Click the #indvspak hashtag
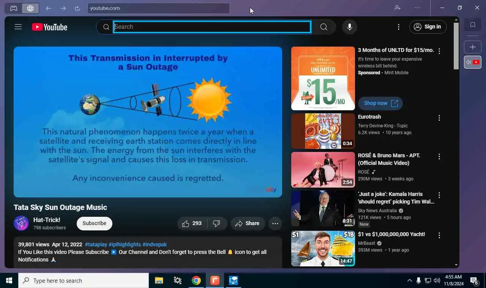 (155, 244)
